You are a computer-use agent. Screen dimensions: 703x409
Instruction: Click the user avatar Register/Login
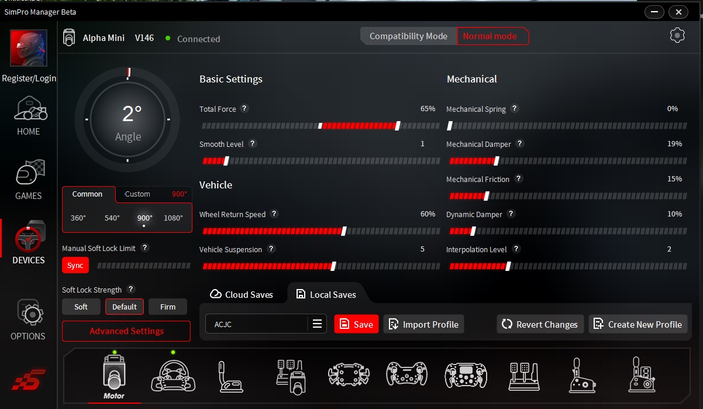point(29,48)
